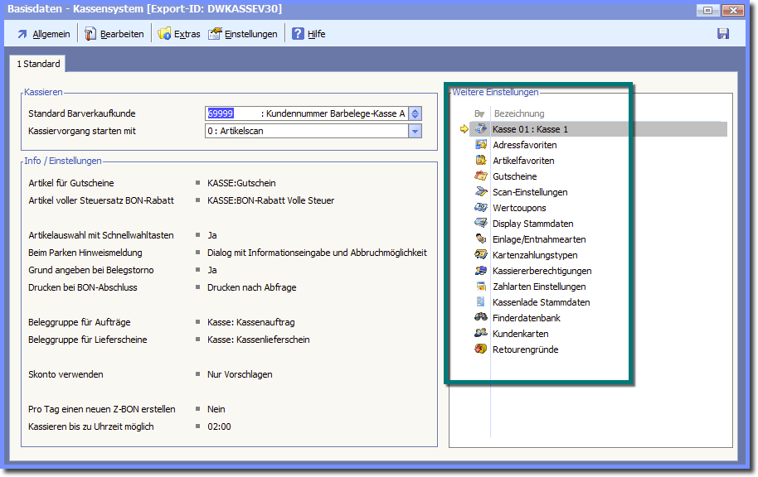Screen dimensions: 758x477
Task: Open the Allgemein menu
Action: (x=43, y=34)
